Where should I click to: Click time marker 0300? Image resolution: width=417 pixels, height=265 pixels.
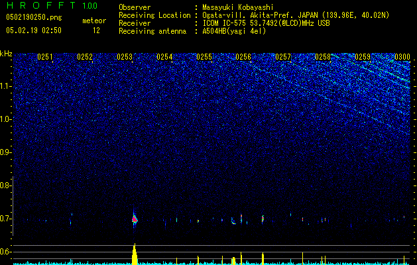coord(402,57)
